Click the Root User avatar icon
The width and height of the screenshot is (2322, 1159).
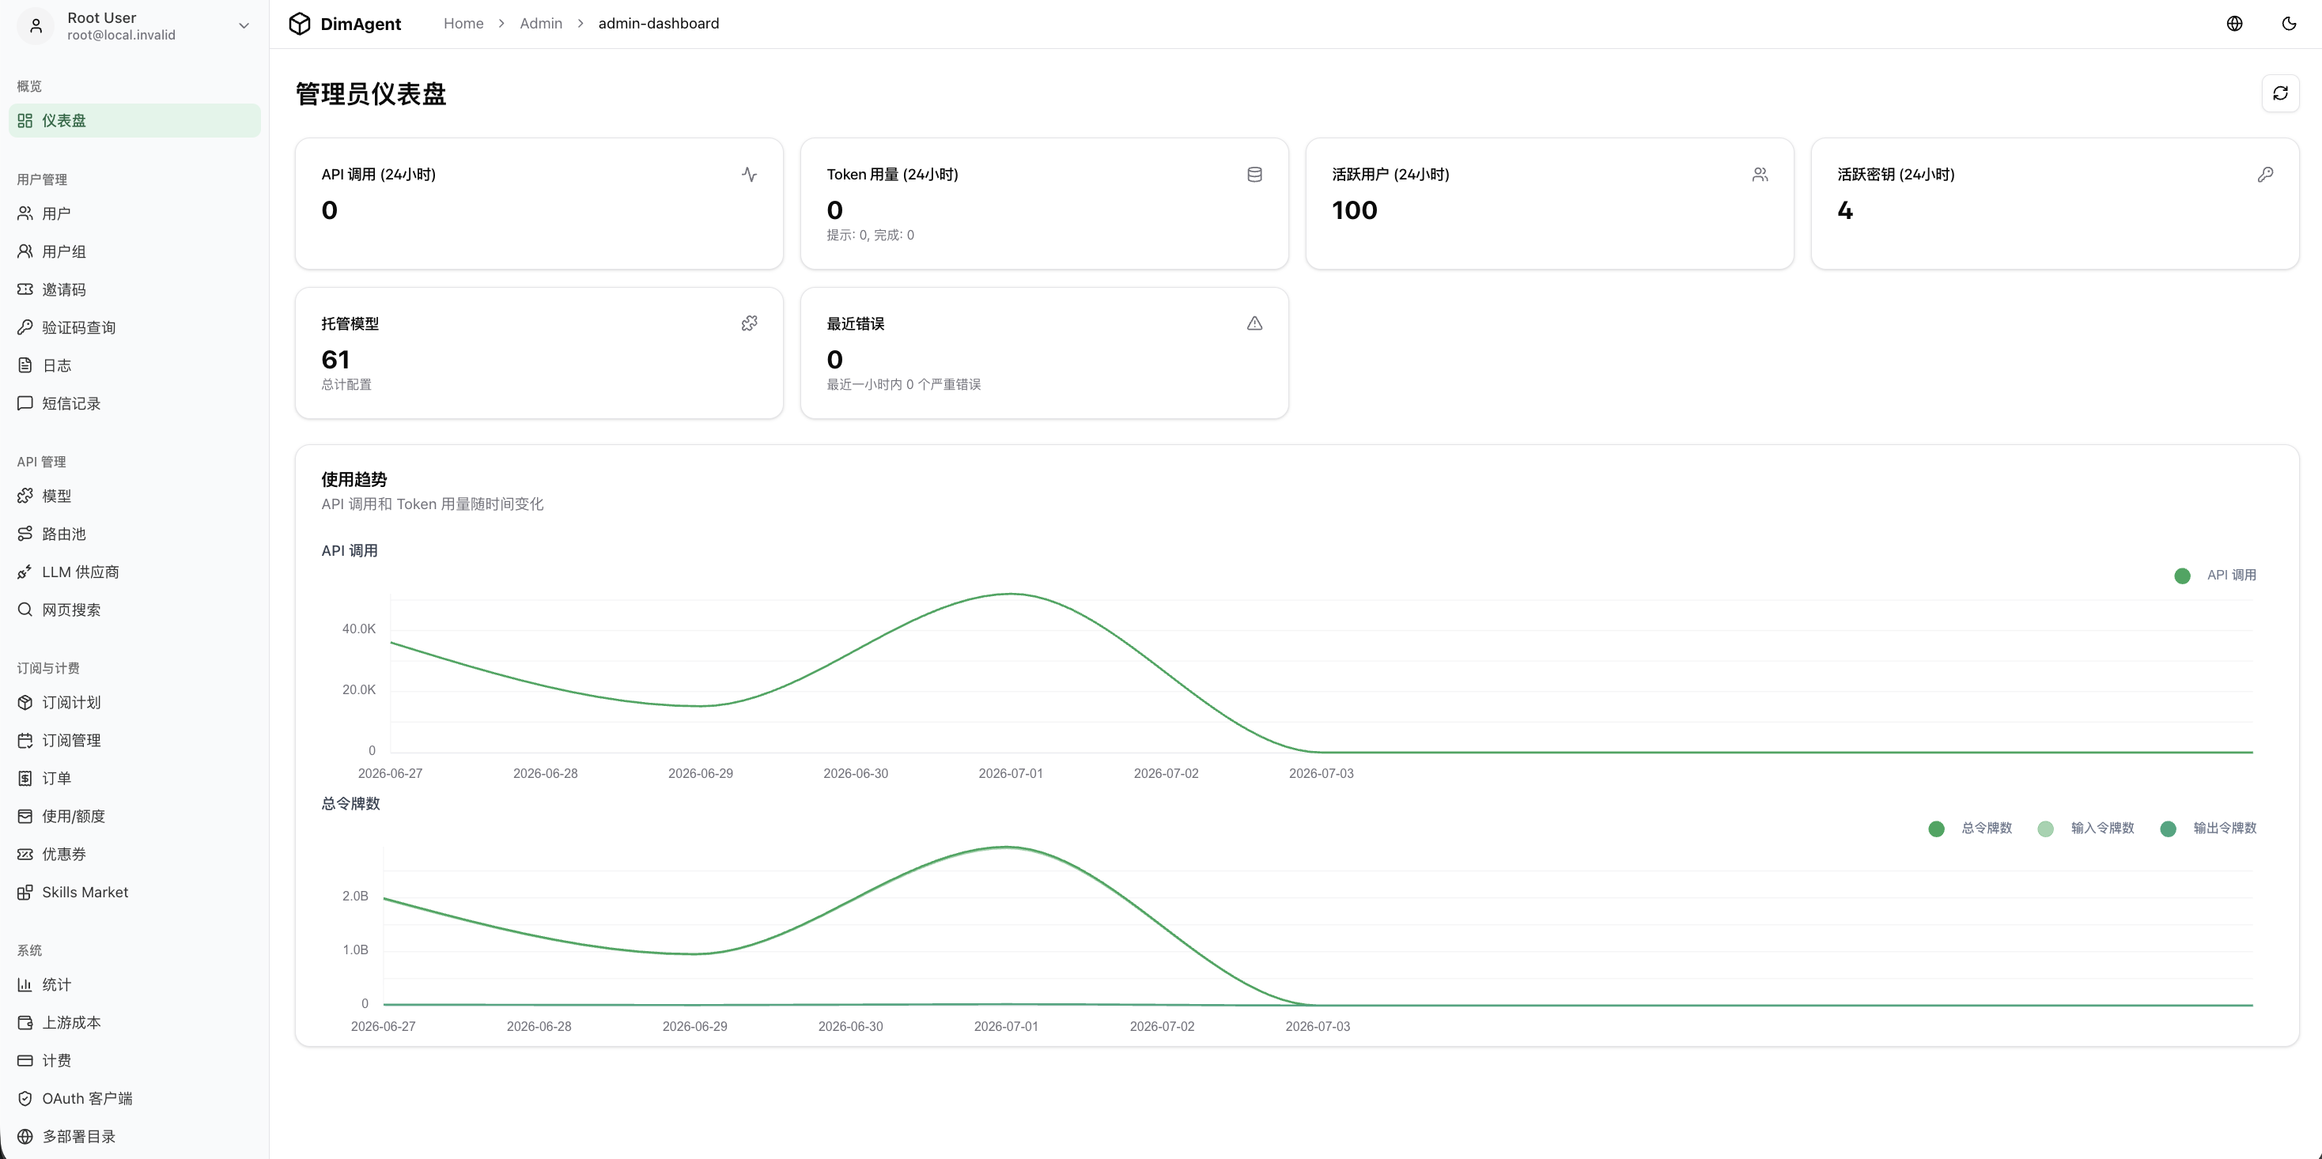(x=36, y=25)
